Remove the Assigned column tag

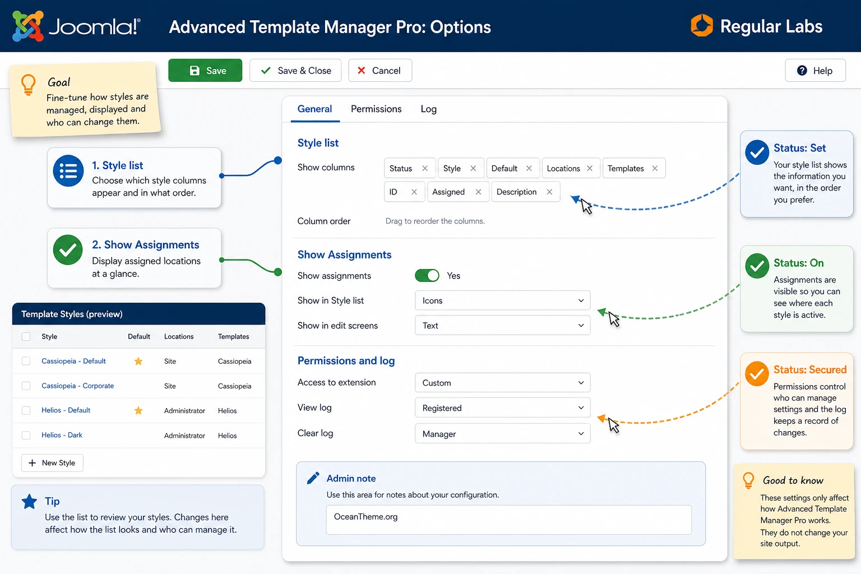pos(478,192)
